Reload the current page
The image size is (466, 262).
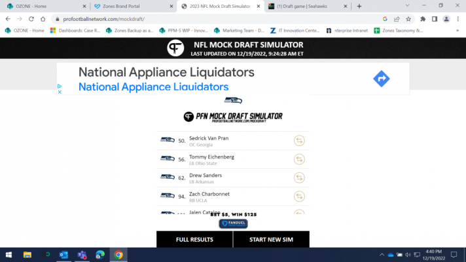point(31,19)
